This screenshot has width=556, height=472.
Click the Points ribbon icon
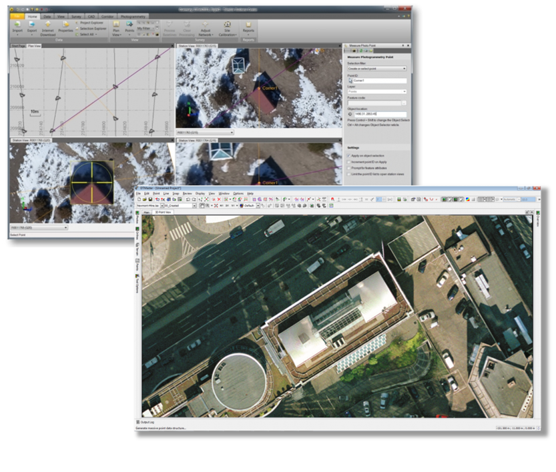click(x=129, y=25)
